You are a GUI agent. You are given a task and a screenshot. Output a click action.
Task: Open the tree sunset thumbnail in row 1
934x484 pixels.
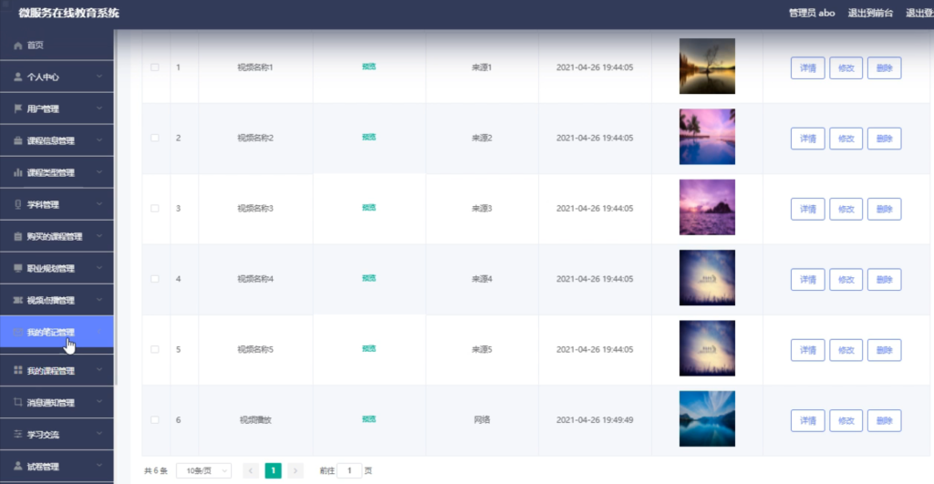[x=707, y=66]
